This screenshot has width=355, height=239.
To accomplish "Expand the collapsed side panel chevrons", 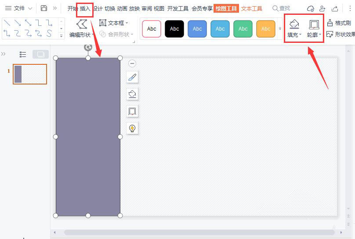I will (3, 54).
